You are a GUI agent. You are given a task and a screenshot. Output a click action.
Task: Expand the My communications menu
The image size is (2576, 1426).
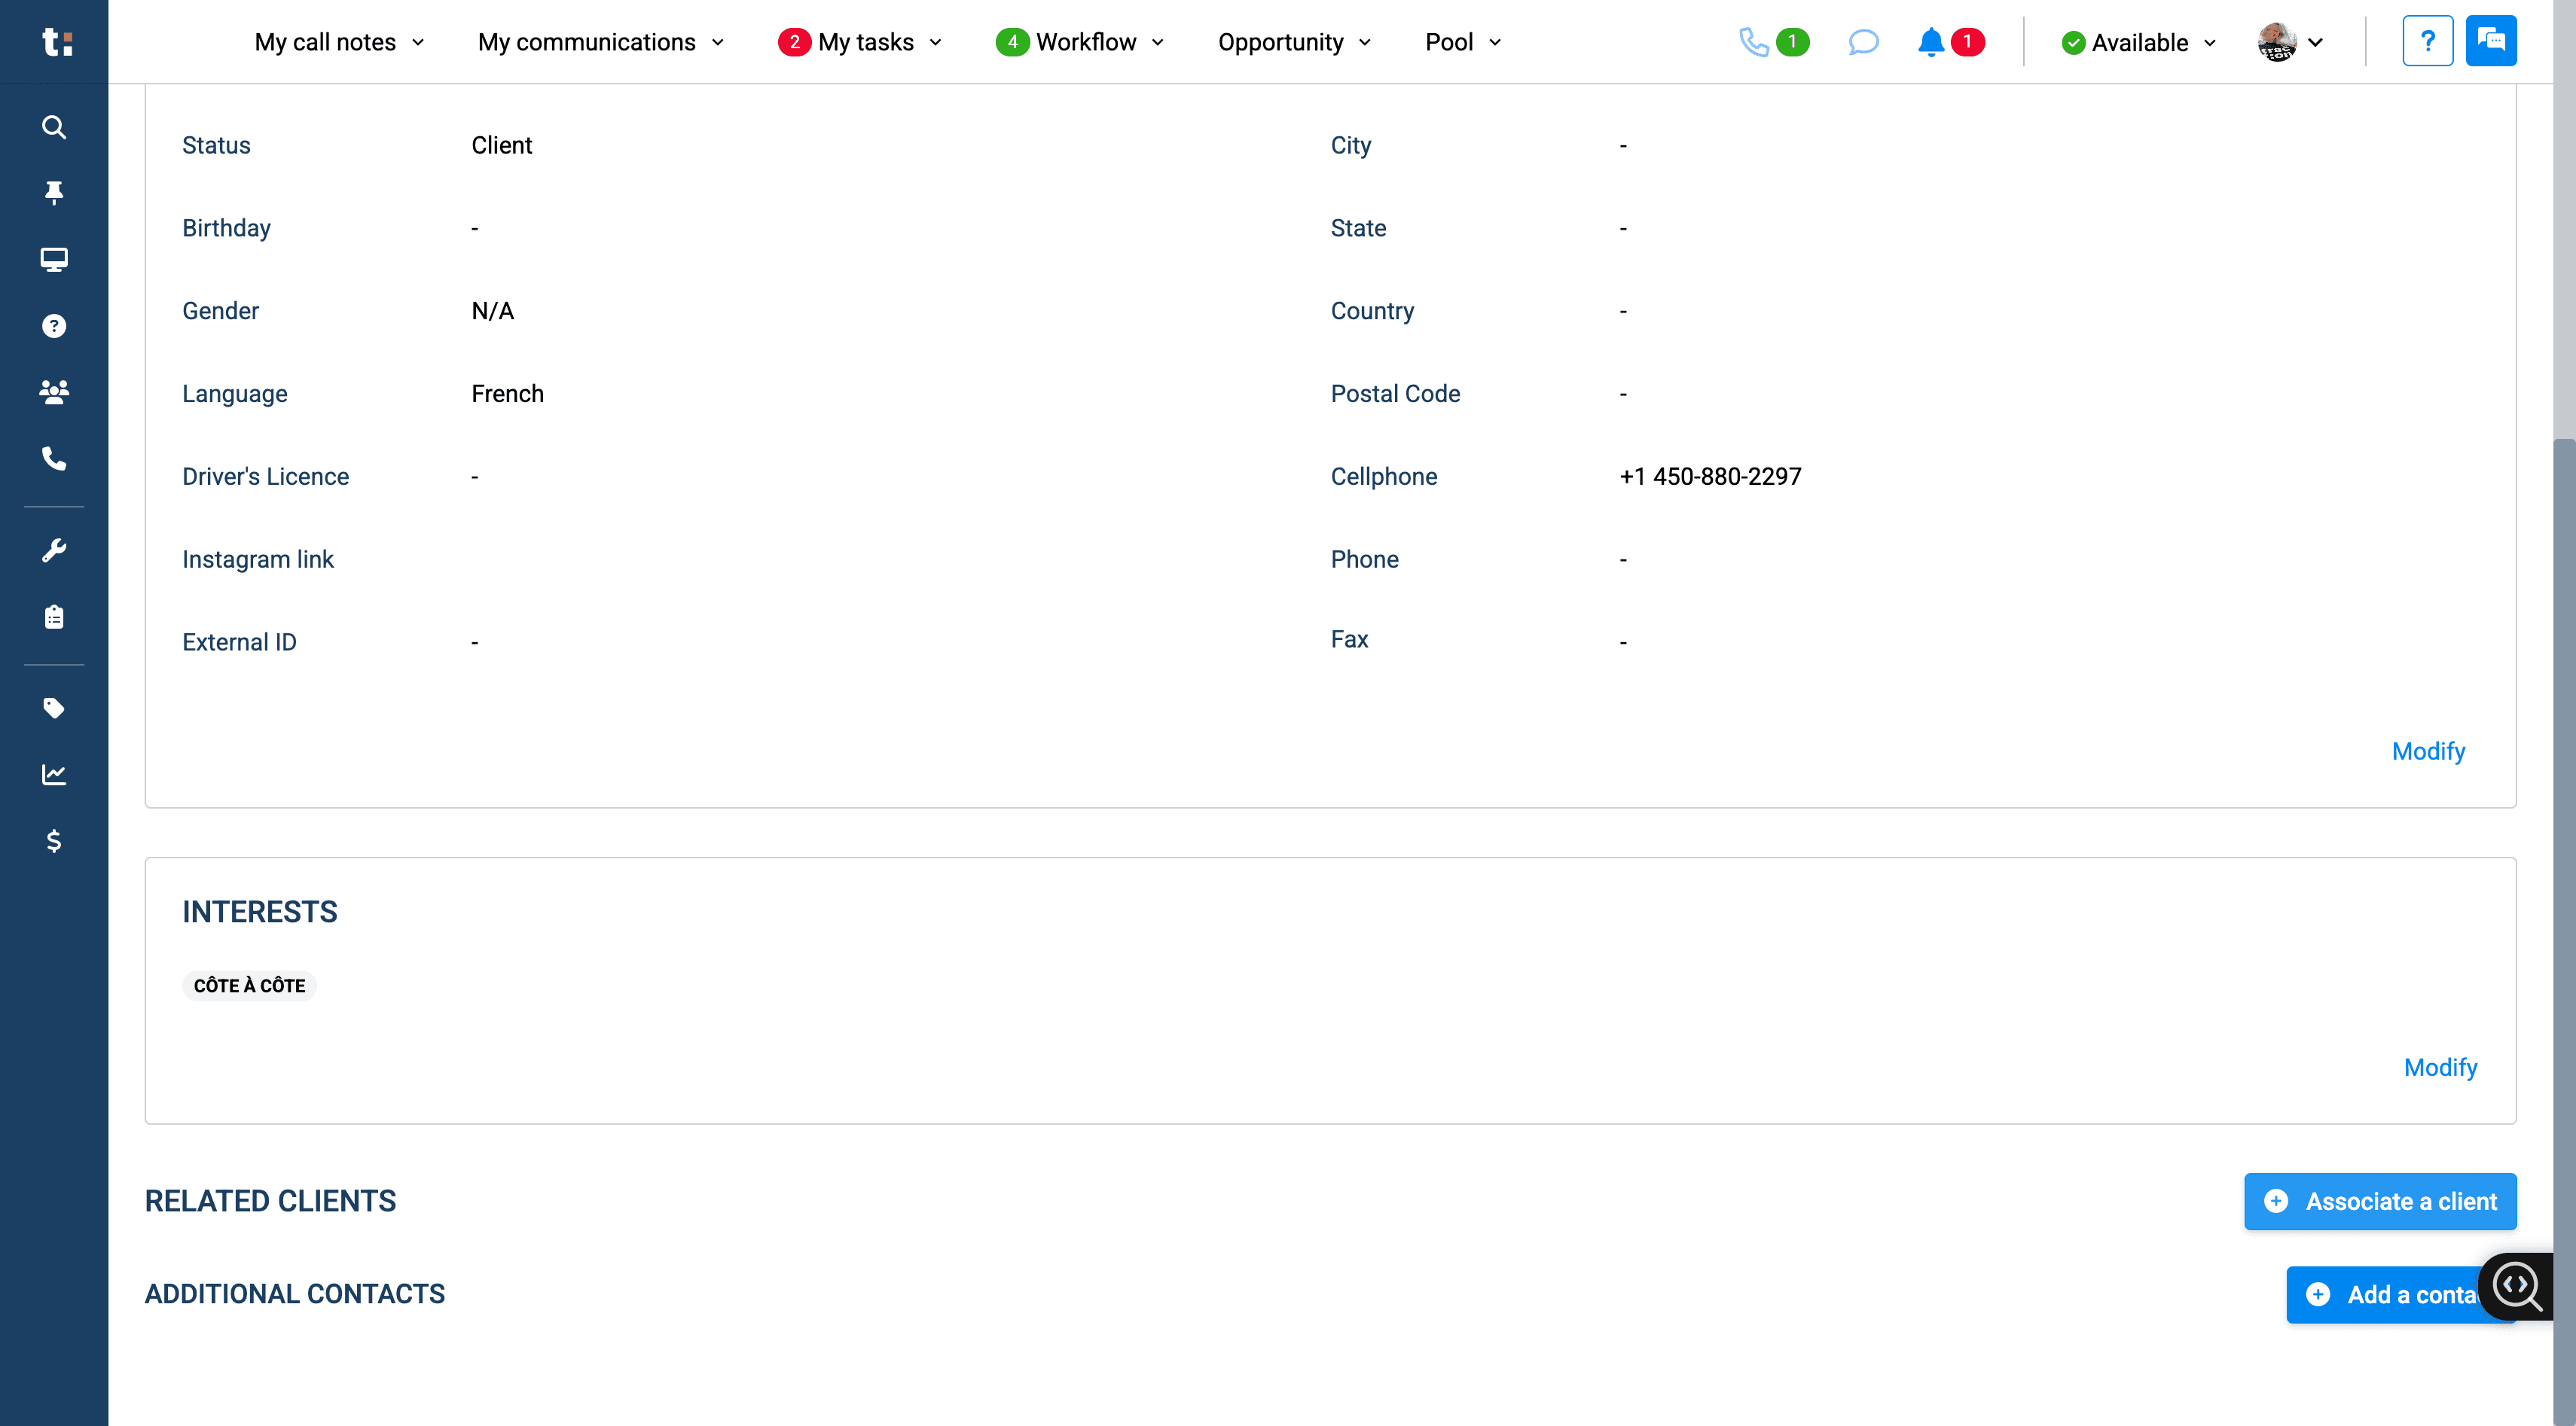601,42
